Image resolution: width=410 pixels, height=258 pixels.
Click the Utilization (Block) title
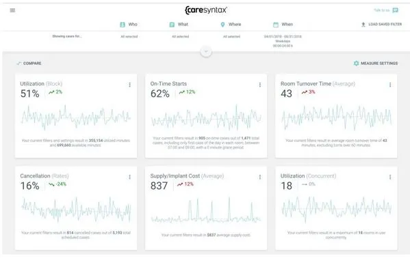coord(41,84)
